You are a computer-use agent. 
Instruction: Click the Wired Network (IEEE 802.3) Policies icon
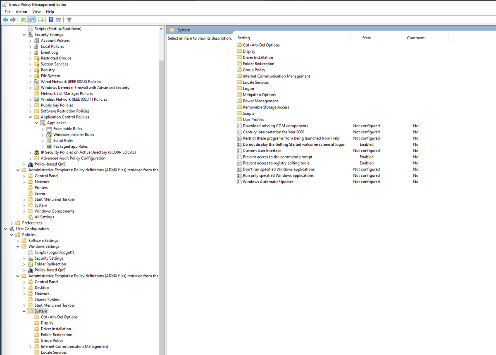click(x=37, y=82)
